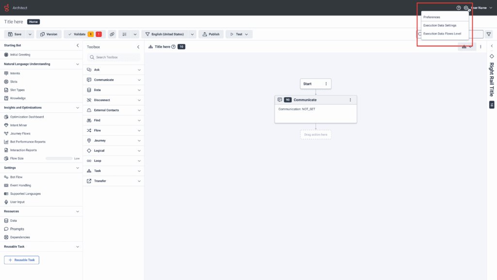Click the Optimization Dashboard icon
497x280 pixels.
click(x=6, y=117)
